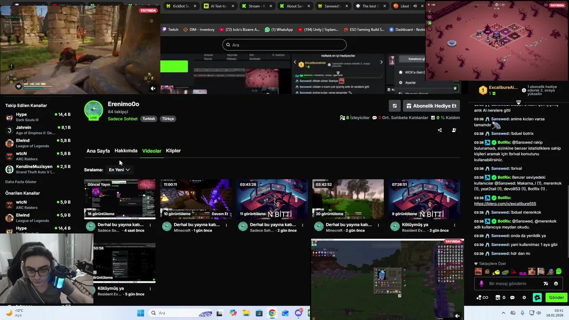
Task: Click the channel points icon in chat footer
Action: (x=482, y=298)
